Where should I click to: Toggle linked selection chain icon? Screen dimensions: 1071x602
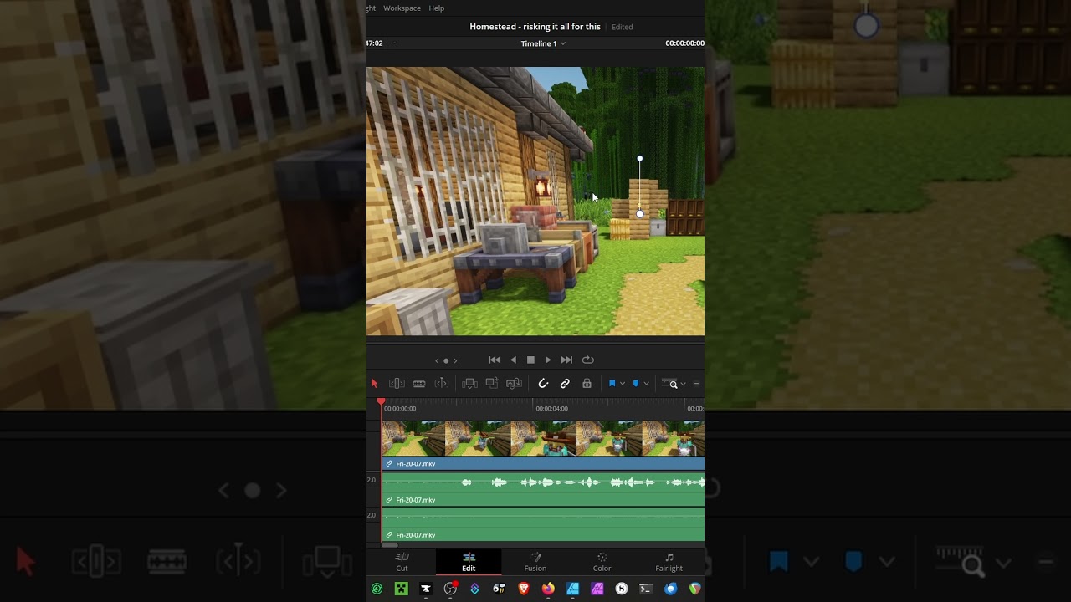click(x=565, y=384)
